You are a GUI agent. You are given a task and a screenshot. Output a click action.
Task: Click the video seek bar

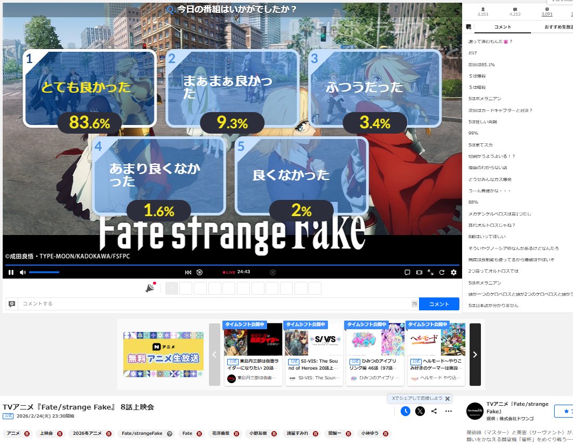[232, 265]
